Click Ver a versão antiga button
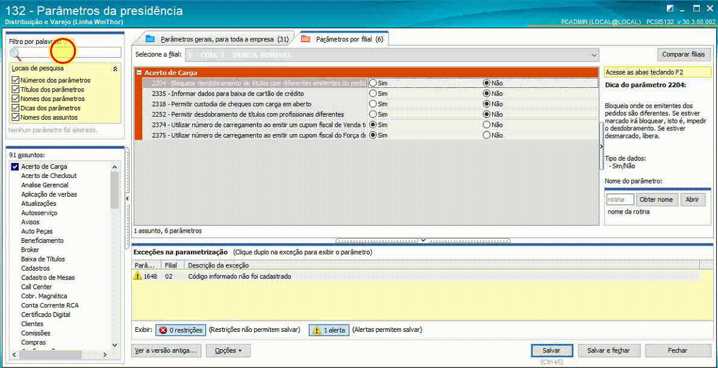The image size is (718, 368). point(165,351)
